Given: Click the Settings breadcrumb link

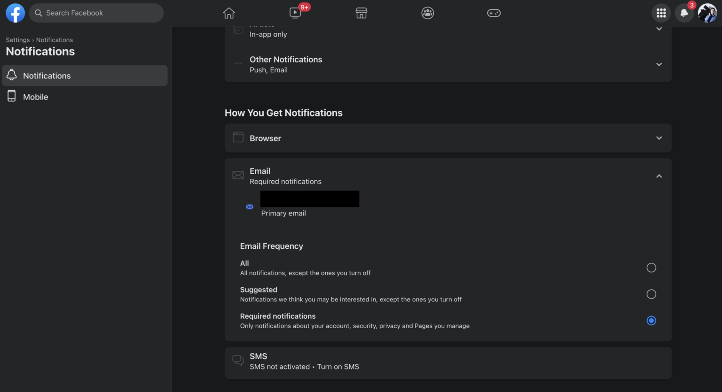Looking at the screenshot, I should tap(17, 40).
